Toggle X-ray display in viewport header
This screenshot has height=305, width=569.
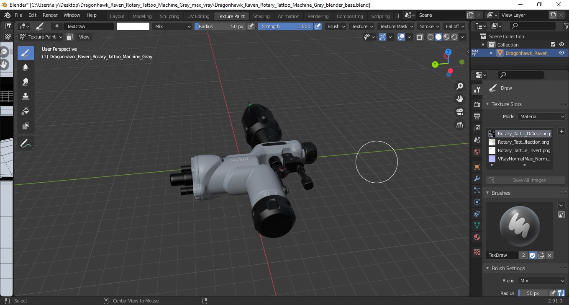click(x=420, y=37)
